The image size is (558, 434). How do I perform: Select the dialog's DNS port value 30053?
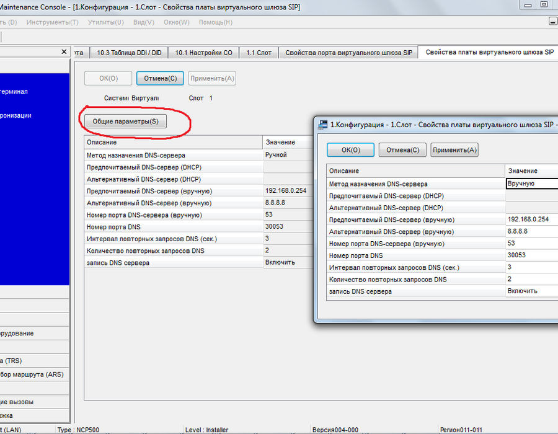[x=532, y=255]
